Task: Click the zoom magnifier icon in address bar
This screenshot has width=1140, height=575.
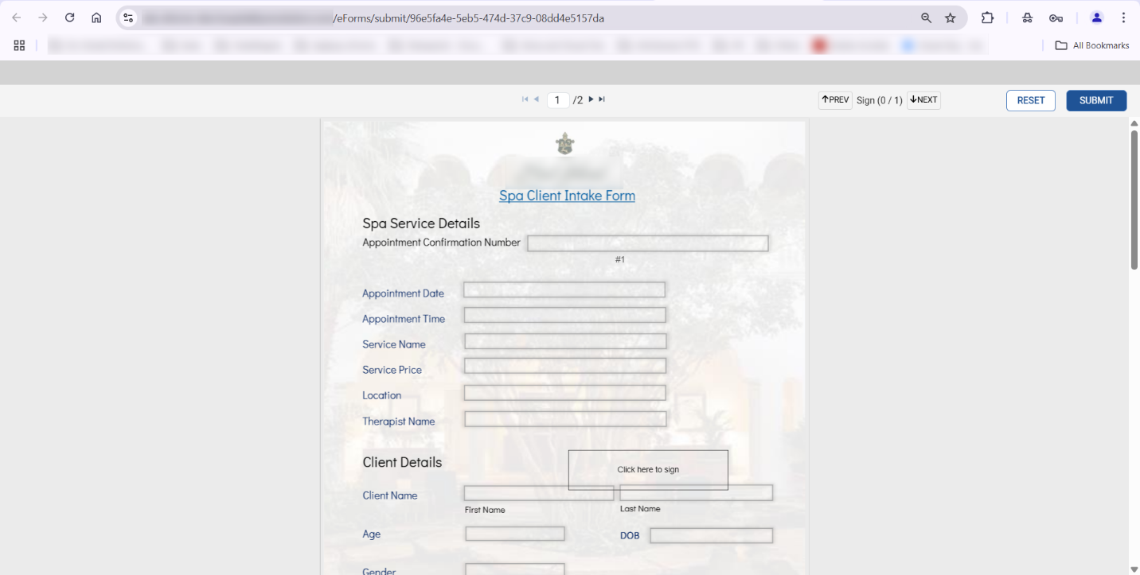Action: coord(926,17)
